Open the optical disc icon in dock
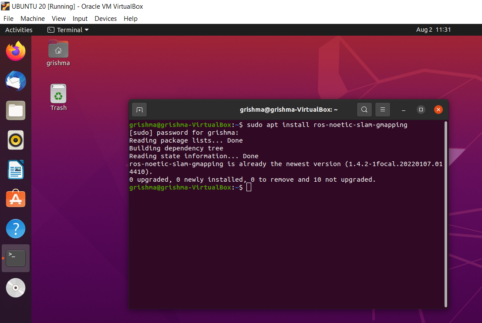 pyautogui.click(x=16, y=288)
